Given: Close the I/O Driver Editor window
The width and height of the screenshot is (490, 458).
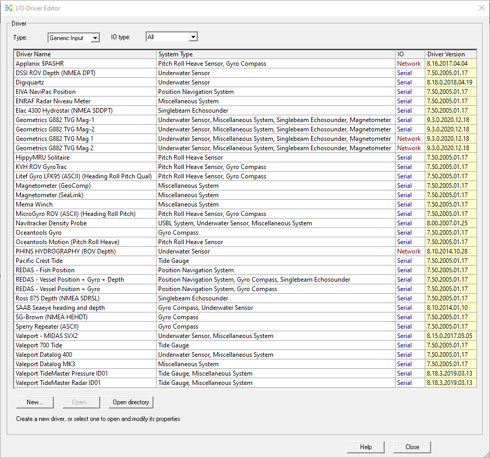Looking at the screenshot, I should pyautogui.click(x=481, y=8).
